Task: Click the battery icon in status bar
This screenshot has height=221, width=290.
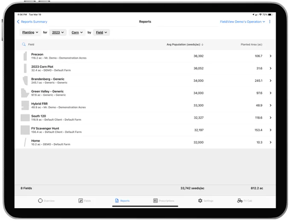Action: pyautogui.click(x=270, y=15)
